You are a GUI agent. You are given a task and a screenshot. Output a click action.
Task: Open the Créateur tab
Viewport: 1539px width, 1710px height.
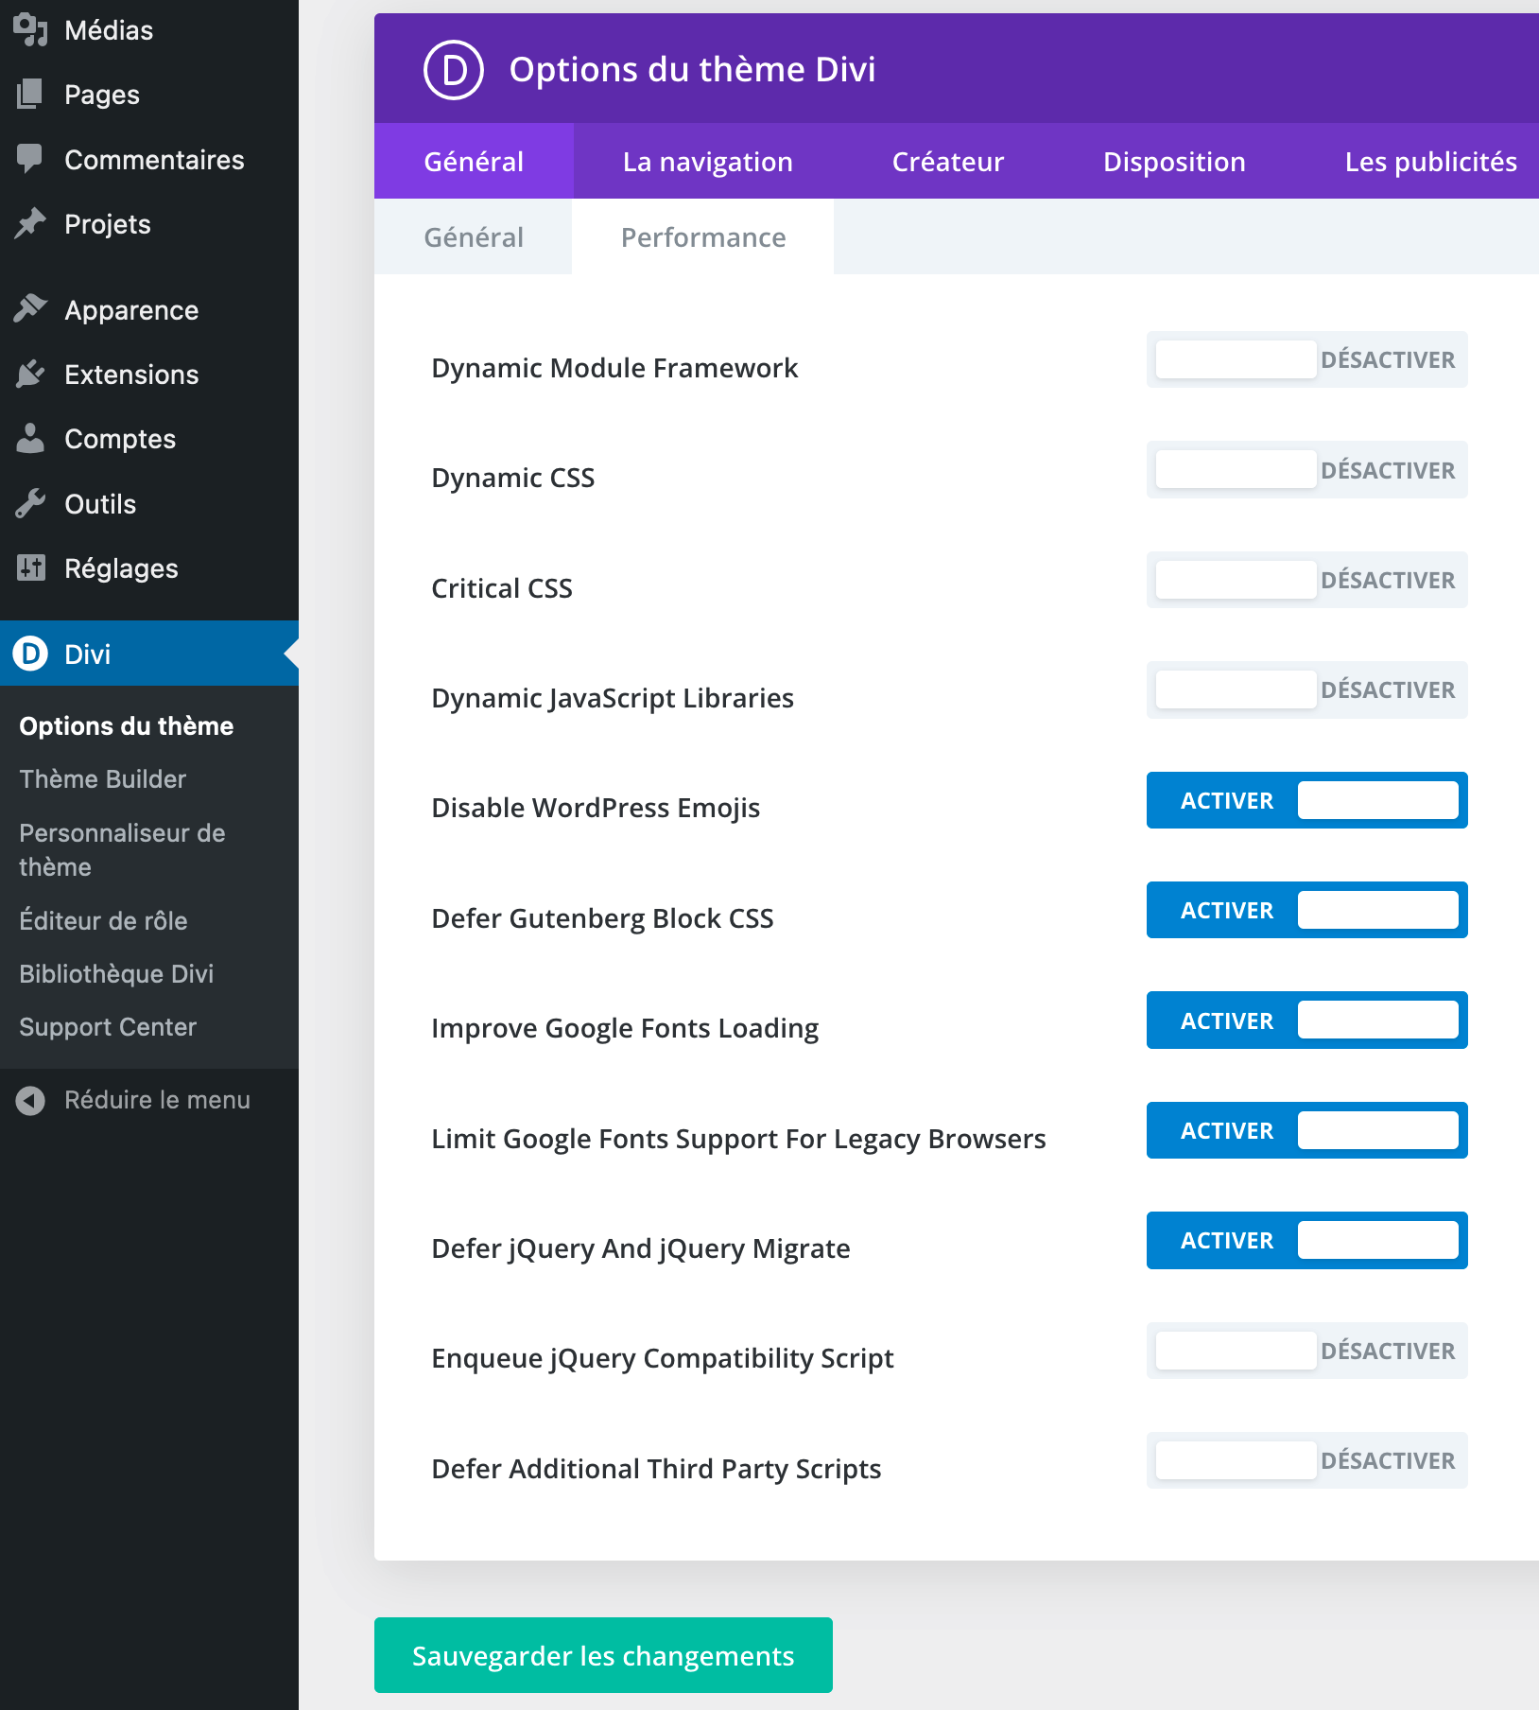(x=947, y=162)
